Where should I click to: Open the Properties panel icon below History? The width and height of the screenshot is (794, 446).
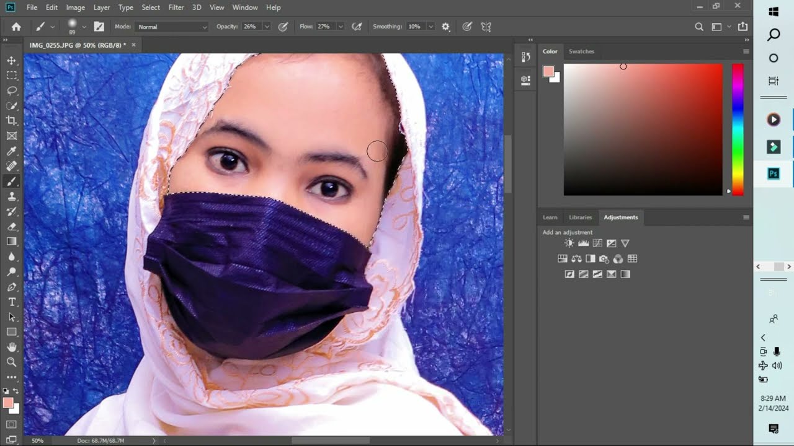point(525,79)
